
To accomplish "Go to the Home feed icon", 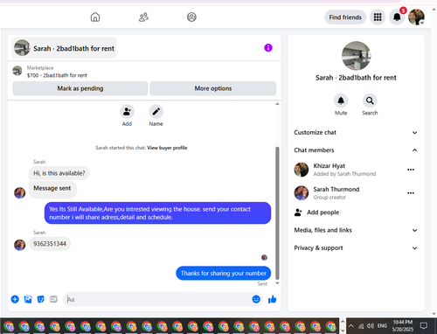I will click(95, 17).
